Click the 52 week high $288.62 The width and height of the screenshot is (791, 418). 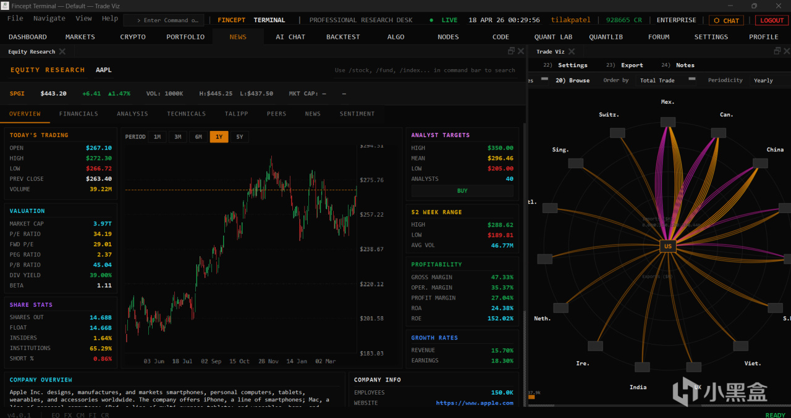pos(501,225)
